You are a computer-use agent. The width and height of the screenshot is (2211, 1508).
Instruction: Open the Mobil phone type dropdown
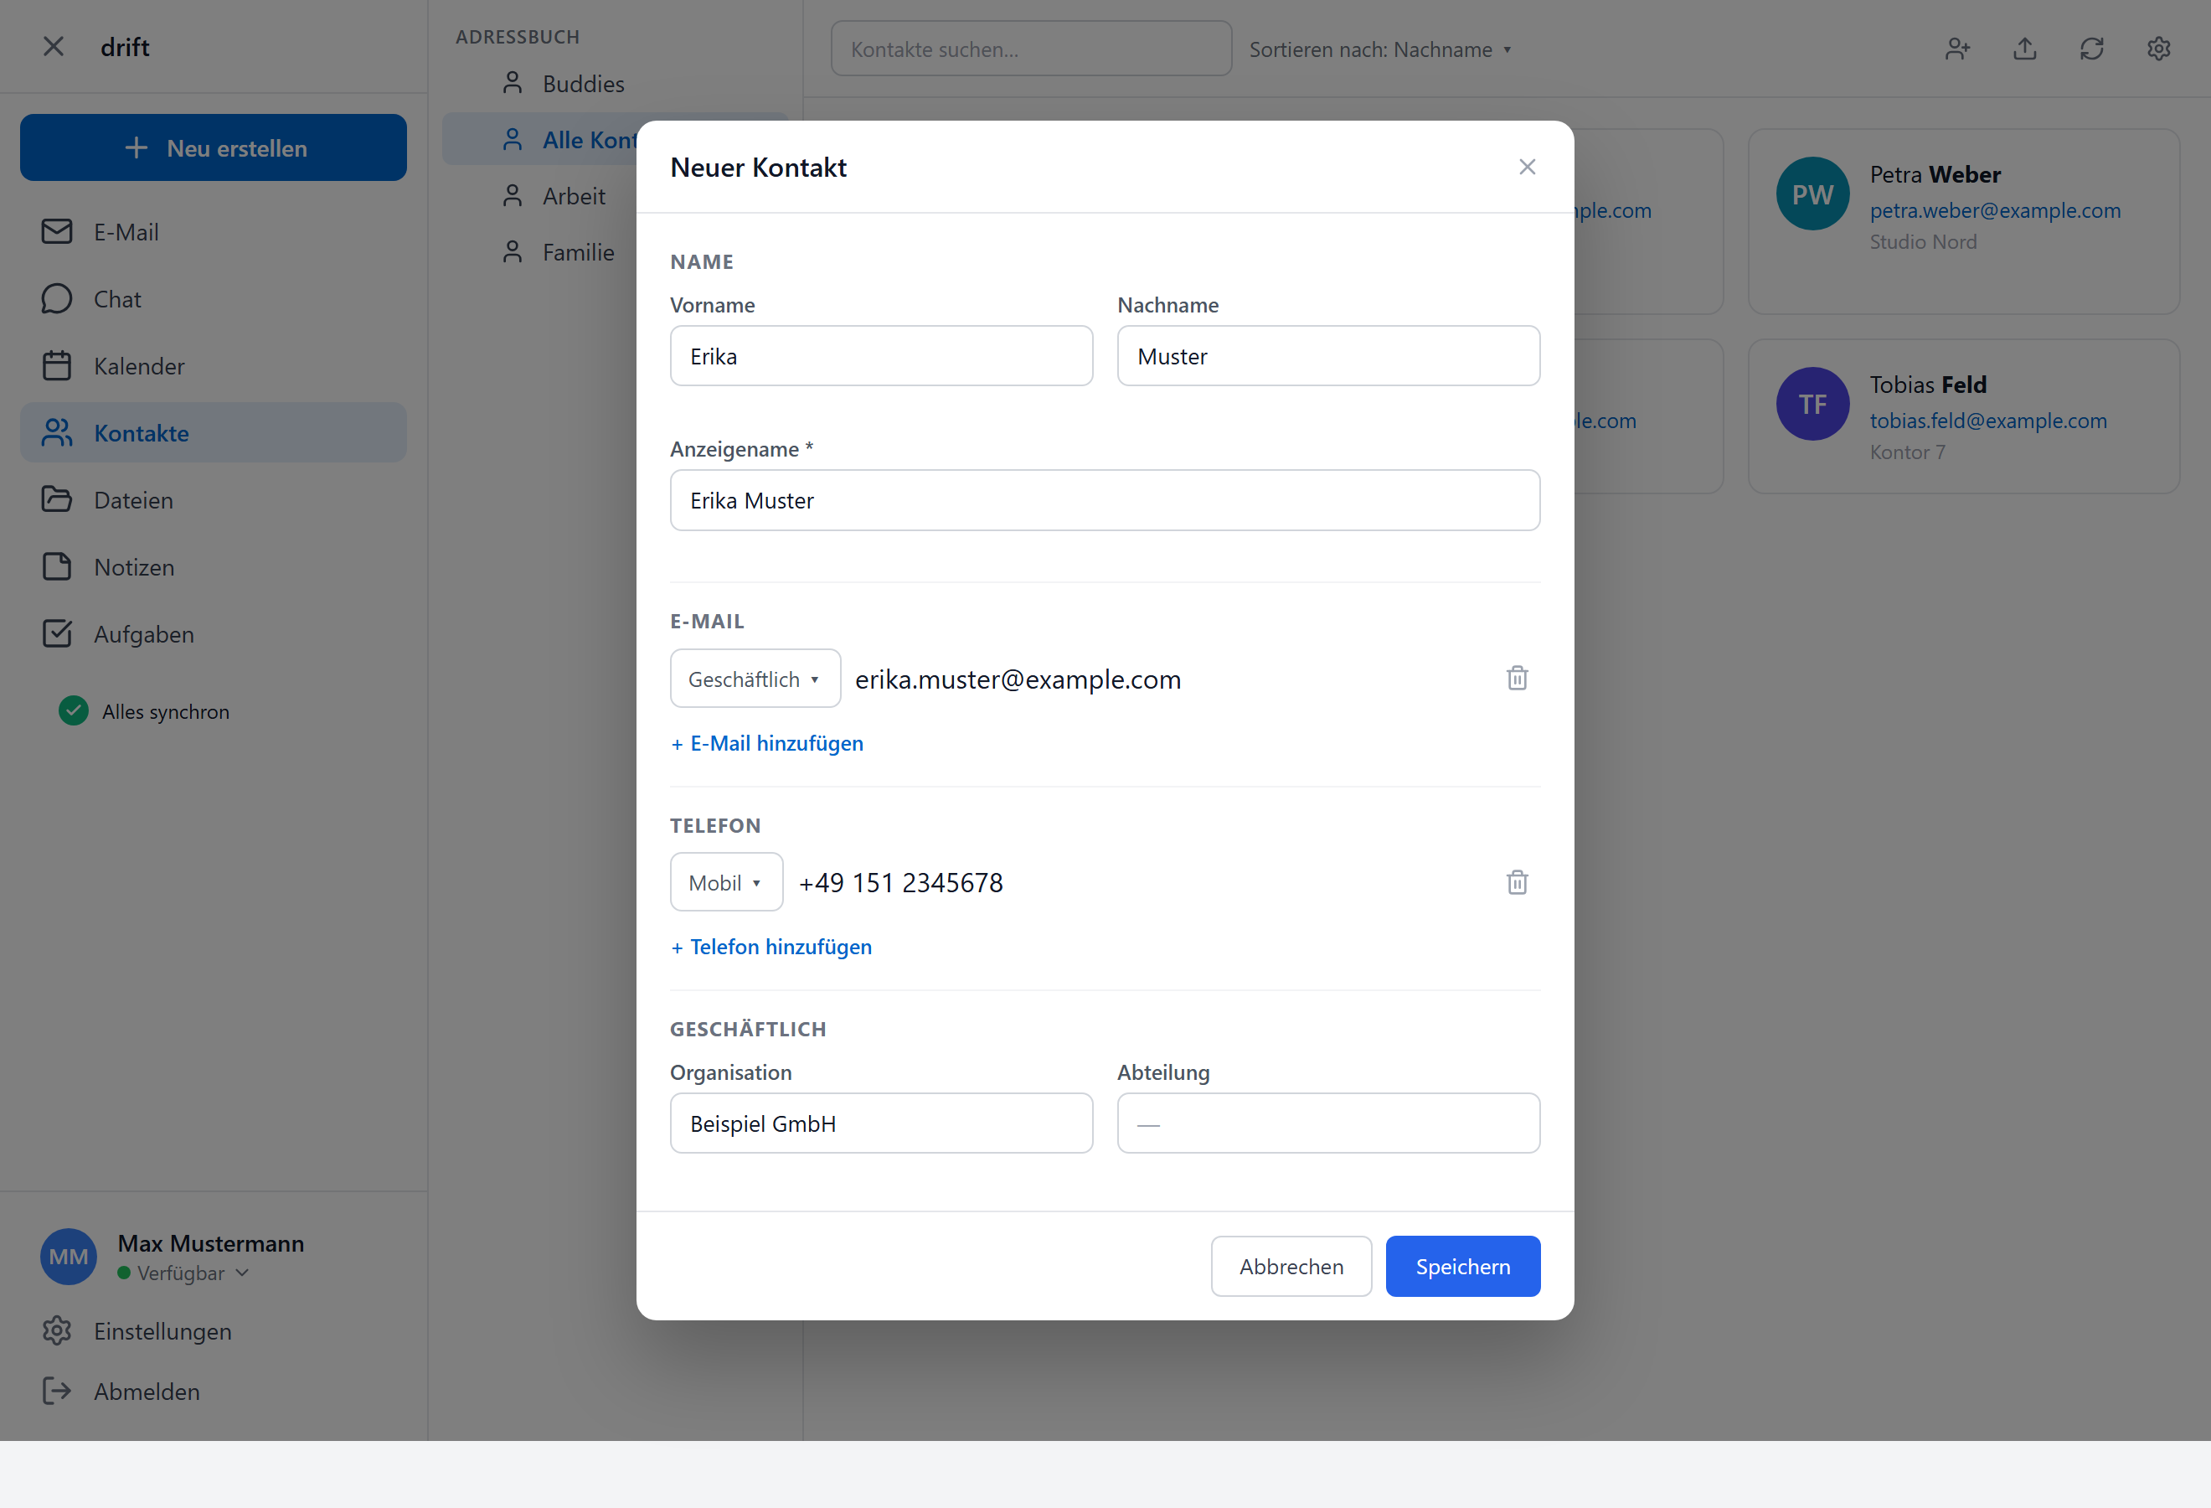point(726,882)
